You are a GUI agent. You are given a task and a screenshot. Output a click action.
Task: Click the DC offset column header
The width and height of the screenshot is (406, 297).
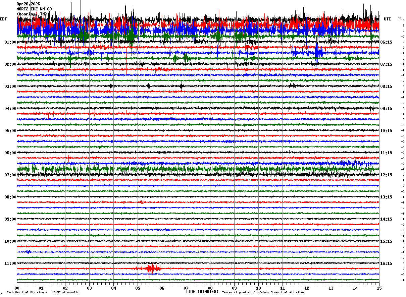click(x=399, y=18)
